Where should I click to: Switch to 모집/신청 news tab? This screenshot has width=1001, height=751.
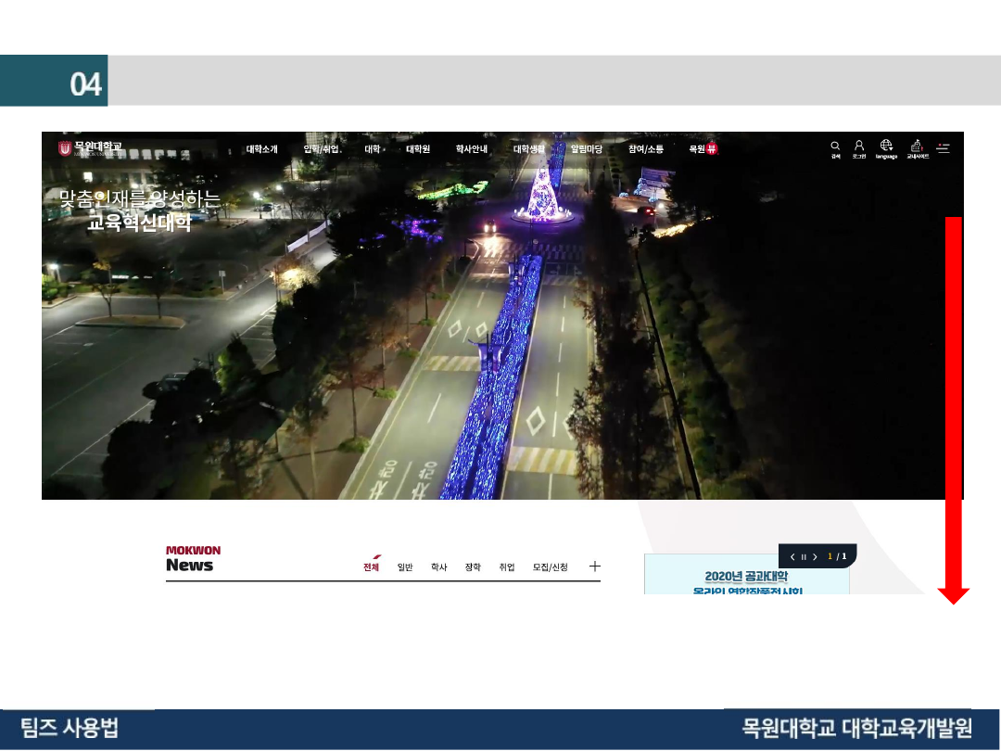[x=550, y=567]
